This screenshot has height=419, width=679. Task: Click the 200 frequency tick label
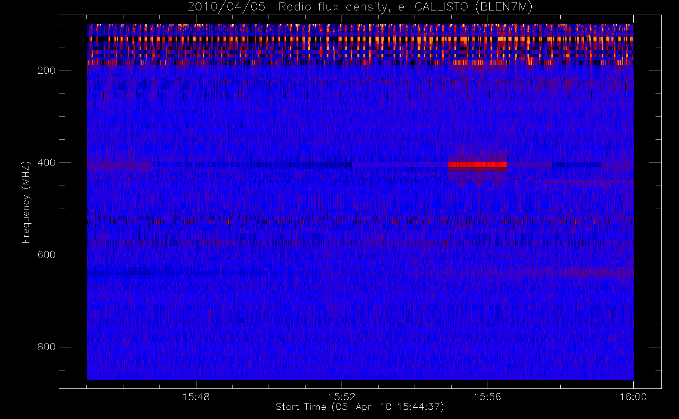point(46,70)
